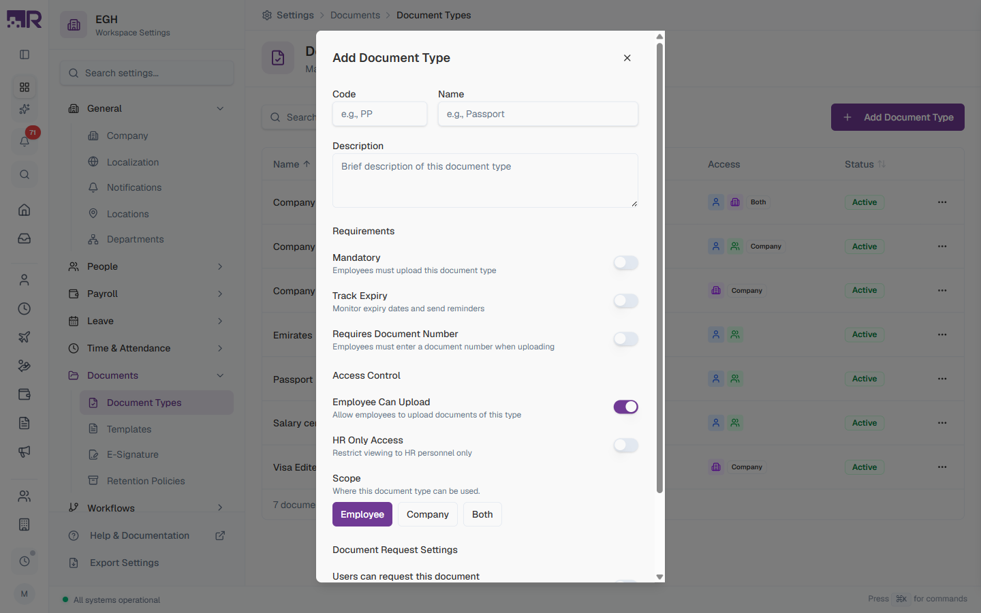Expand the People settings section
Image resolution: width=981 pixels, height=613 pixels.
point(146,266)
